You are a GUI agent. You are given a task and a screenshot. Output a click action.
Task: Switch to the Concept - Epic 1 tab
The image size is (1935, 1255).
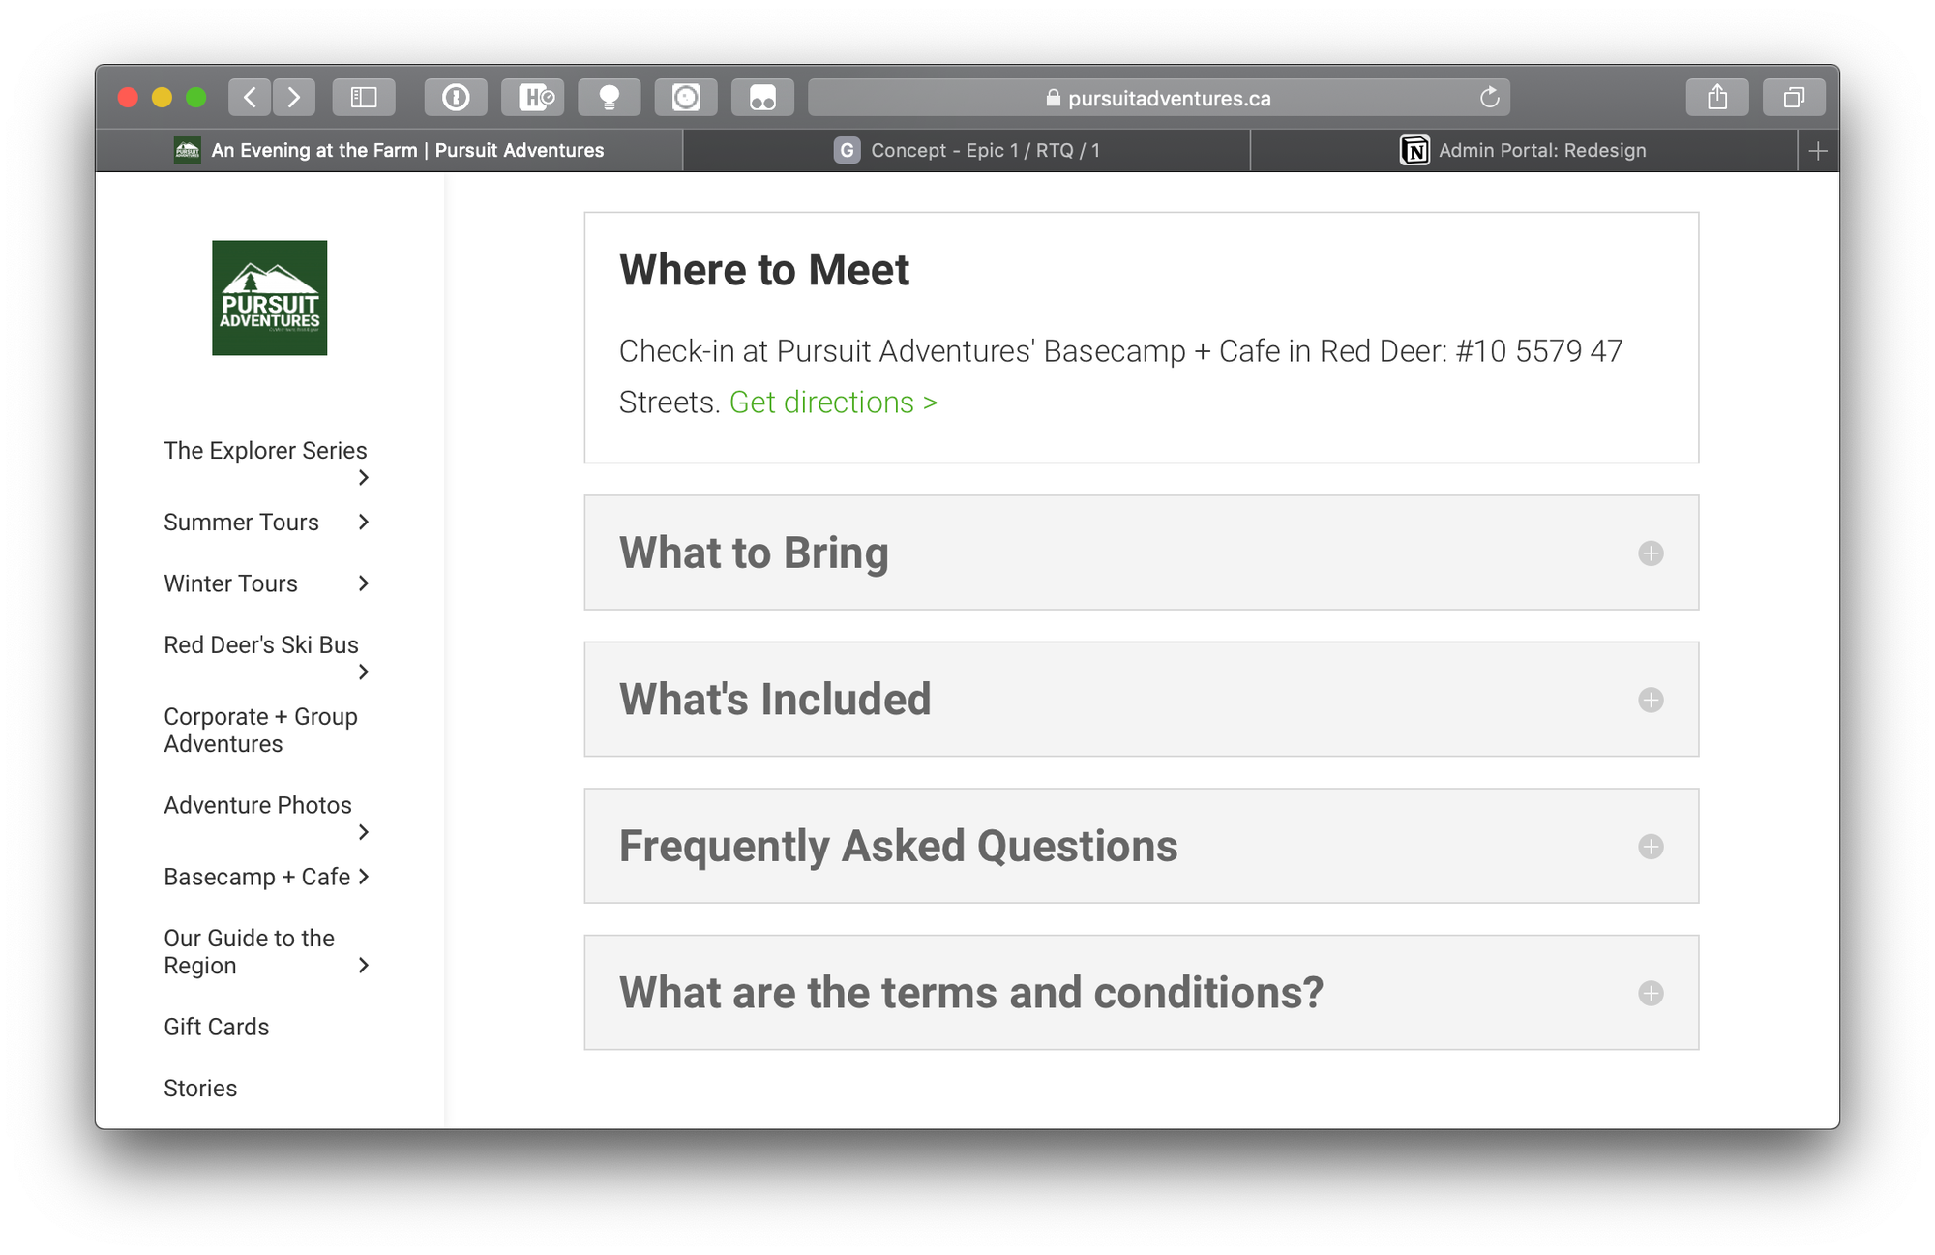(x=967, y=151)
